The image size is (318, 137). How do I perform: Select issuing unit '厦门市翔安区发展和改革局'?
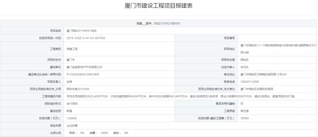pyautogui.click(x=257, y=89)
